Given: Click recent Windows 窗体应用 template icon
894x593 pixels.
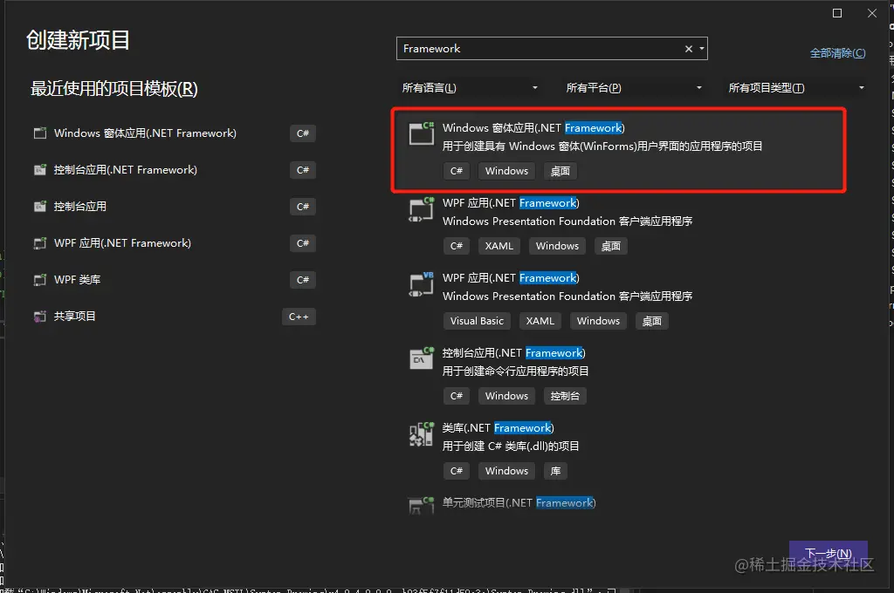Looking at the screenshot, I should click(40, 133).
